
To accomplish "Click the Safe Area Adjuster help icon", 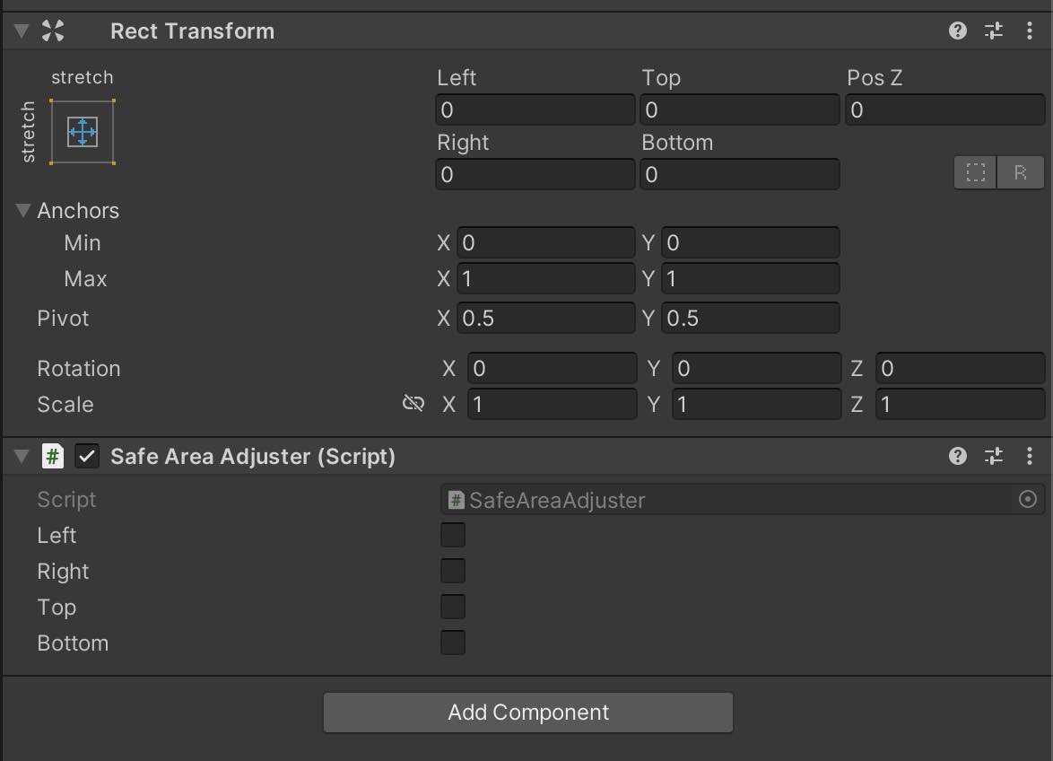I will pyautogui.click(x=957, y=456).
